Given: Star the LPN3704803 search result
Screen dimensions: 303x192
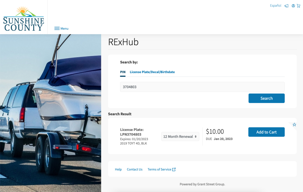Looking at the screenshot, I should point(294,125).
